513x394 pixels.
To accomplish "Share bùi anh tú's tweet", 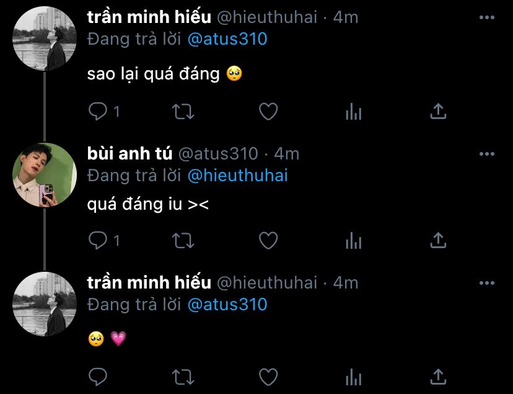I will pyautogui.click(x=438, y=240).
